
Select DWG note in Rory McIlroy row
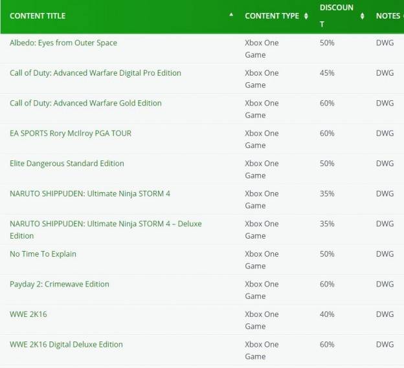point(385,133)
